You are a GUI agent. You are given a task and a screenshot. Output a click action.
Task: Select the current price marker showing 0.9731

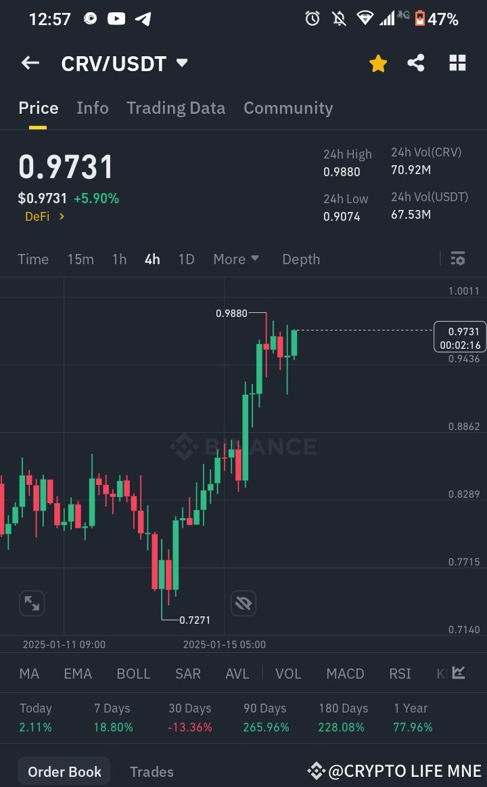point(460,337)
